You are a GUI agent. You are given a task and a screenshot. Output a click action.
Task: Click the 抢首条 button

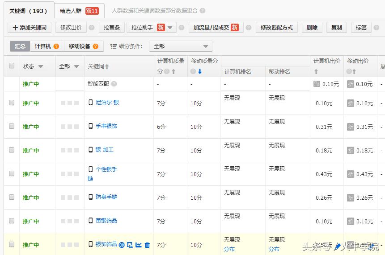tap(112, 28)
